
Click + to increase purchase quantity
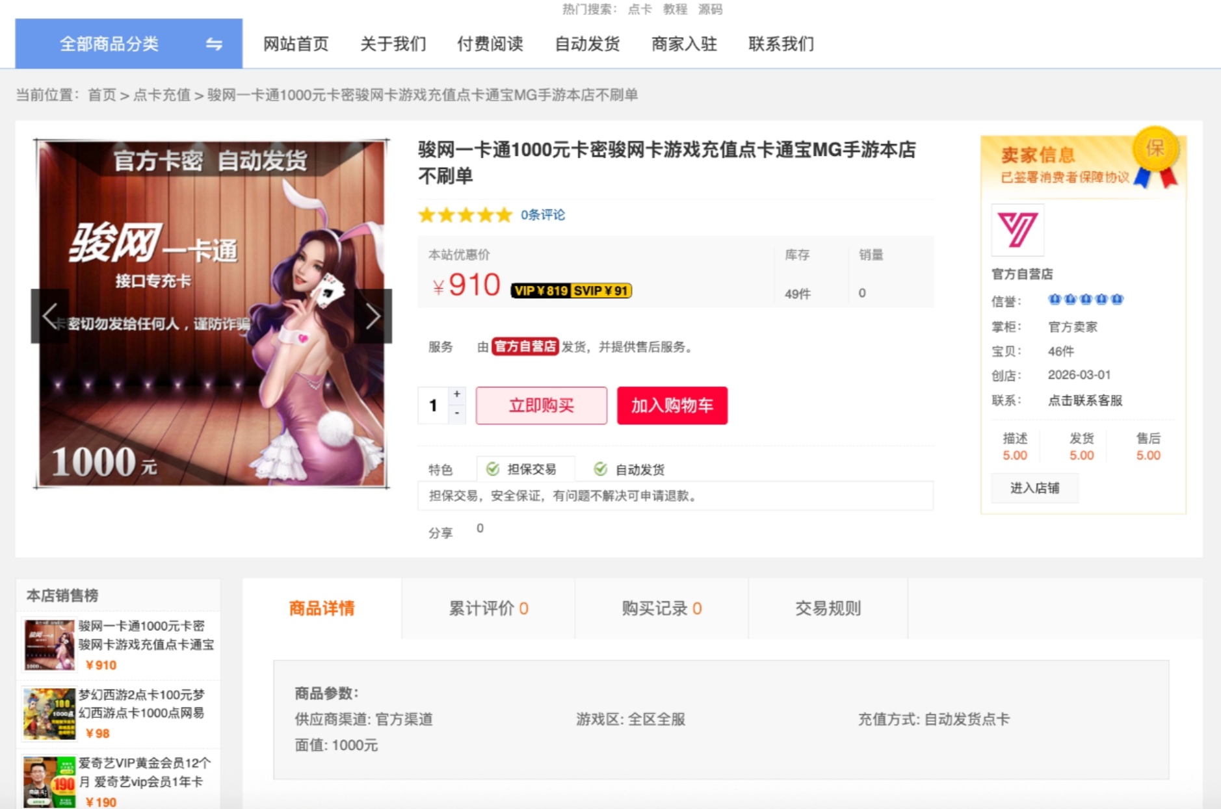point(456,394)
